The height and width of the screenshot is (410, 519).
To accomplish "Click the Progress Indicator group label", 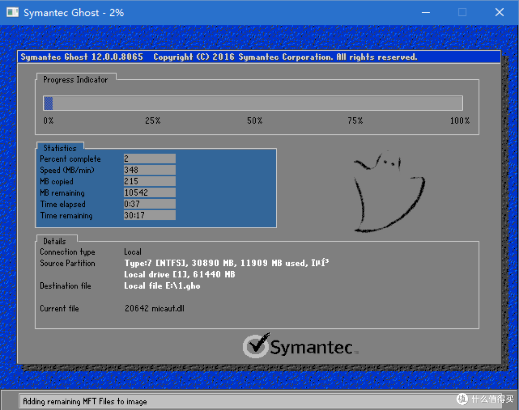I will pos(75,80).
